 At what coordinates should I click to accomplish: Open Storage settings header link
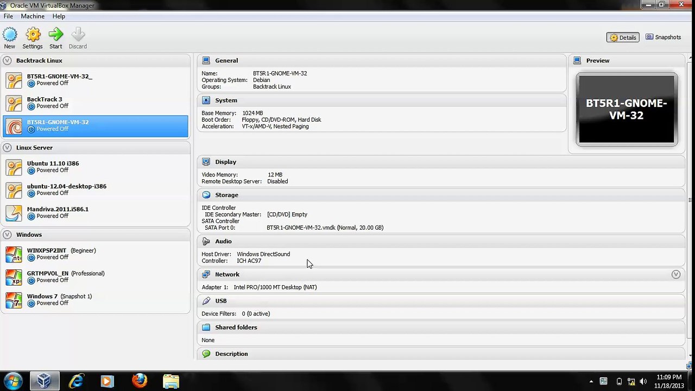point(226,194)
